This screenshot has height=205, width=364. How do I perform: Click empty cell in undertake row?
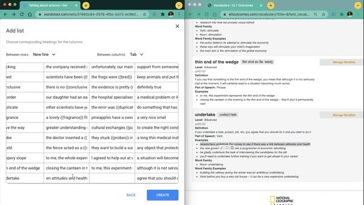point(112,178)
